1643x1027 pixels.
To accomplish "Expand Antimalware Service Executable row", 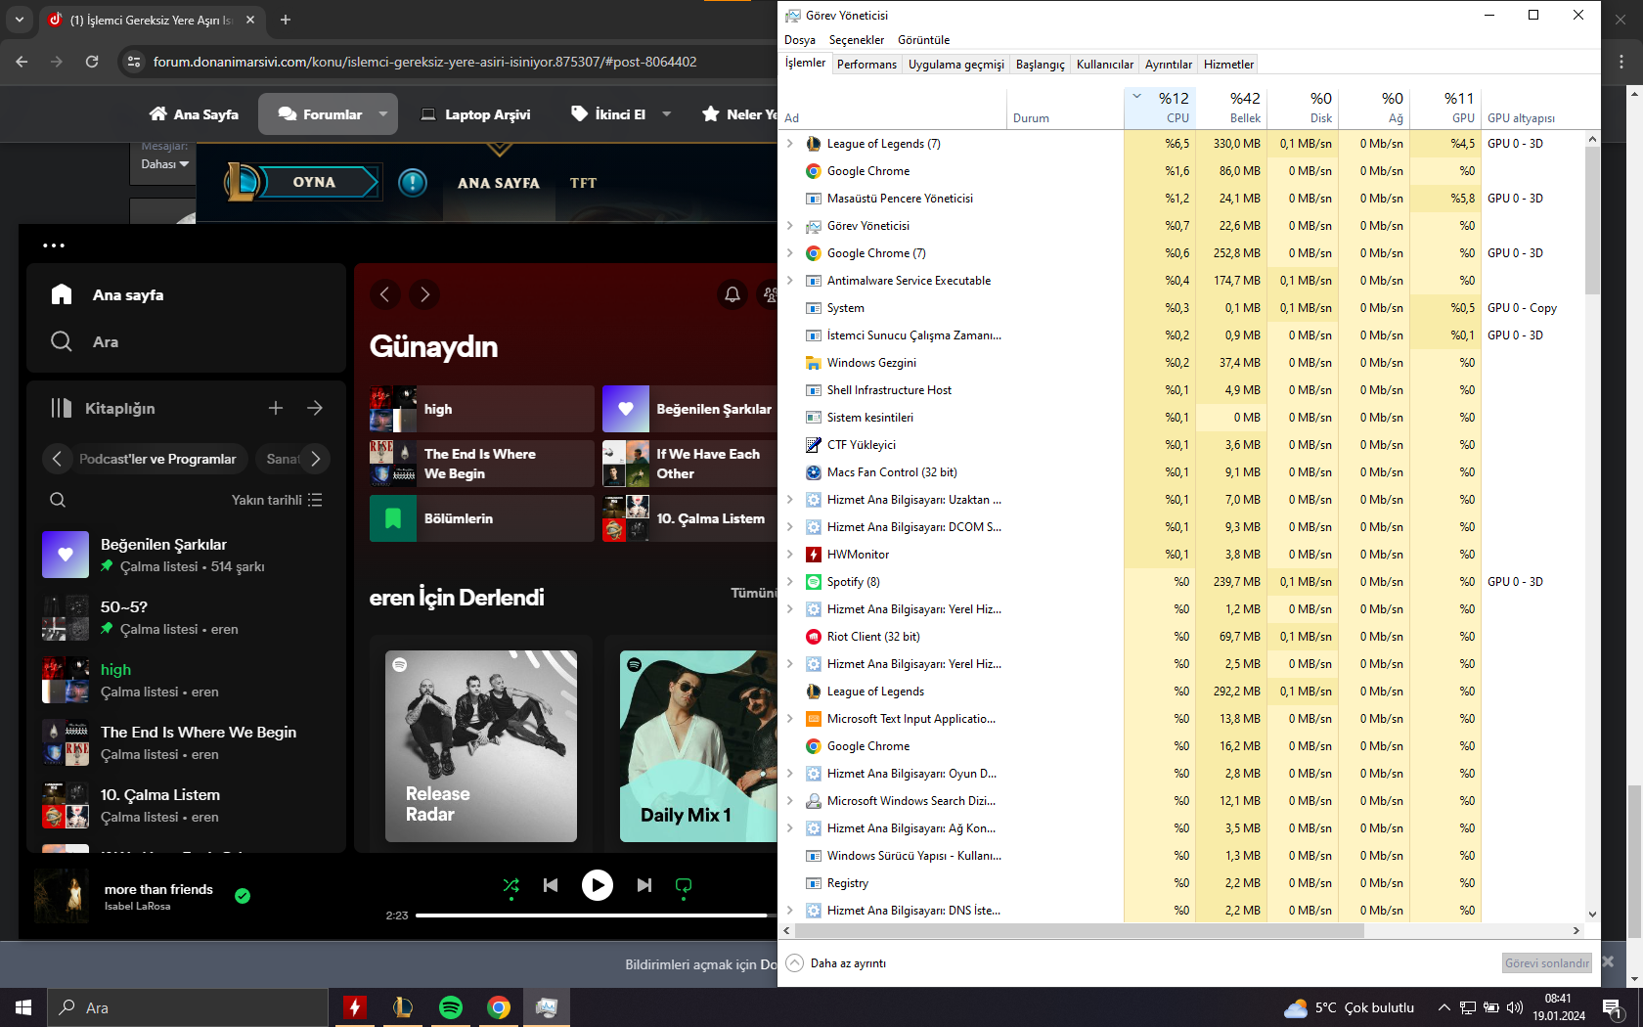I will [790, 281].
